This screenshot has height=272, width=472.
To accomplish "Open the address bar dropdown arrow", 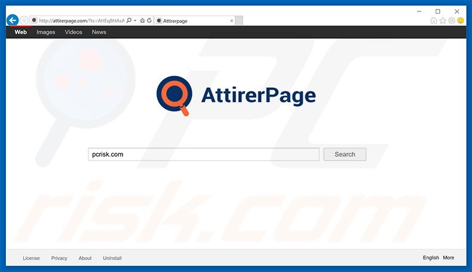I will pos(135,20).
